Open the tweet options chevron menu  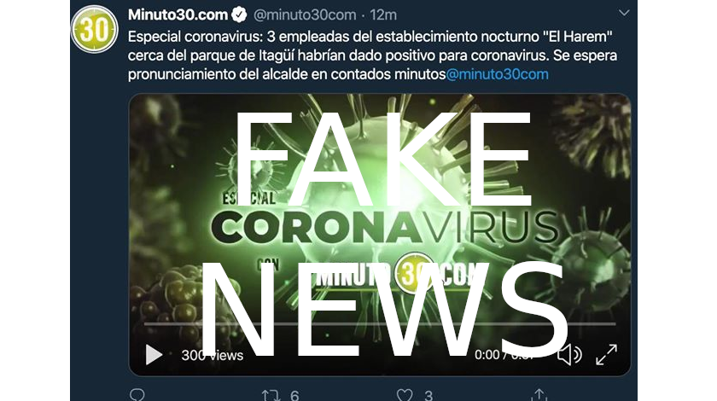(x=624, y=14)
